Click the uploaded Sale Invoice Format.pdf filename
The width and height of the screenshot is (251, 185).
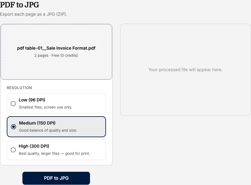pos(56,48)
